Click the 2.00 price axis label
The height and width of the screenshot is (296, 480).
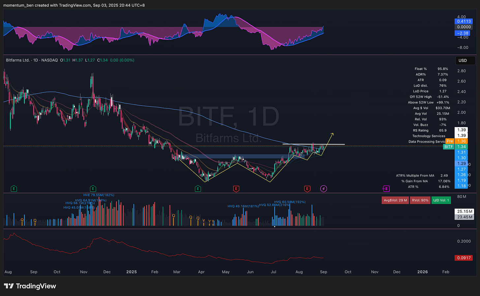[462, 112]
